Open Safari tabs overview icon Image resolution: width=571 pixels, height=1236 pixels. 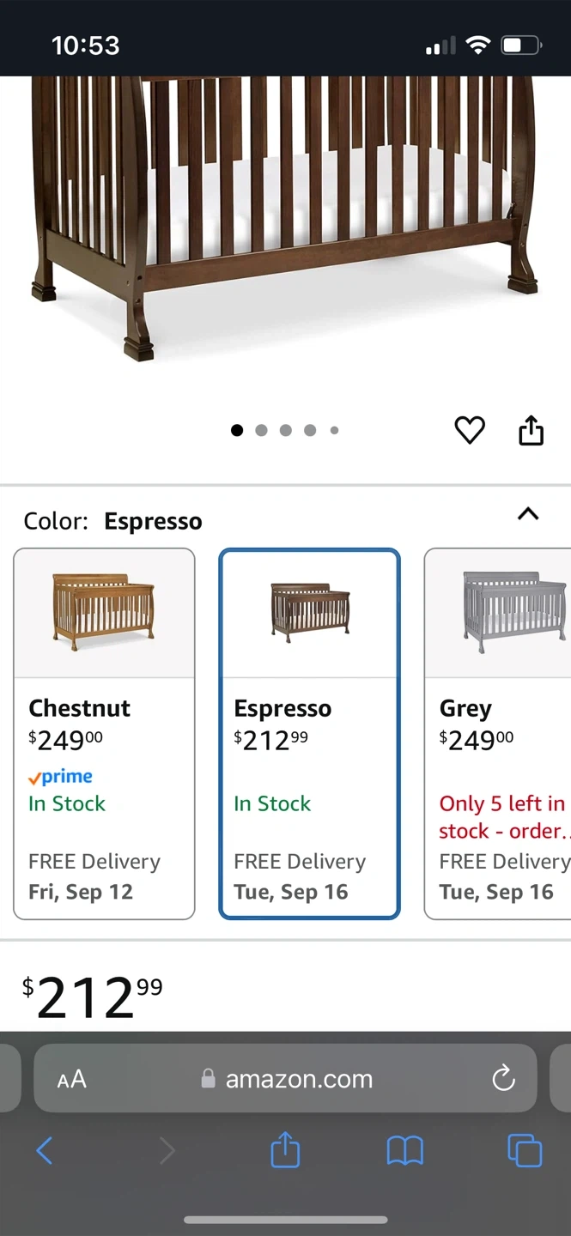click(x=525, y=1150)
